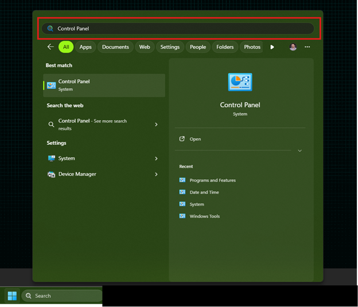Click the Device Manager icon
358x307 pixels.
pos(52,174)
